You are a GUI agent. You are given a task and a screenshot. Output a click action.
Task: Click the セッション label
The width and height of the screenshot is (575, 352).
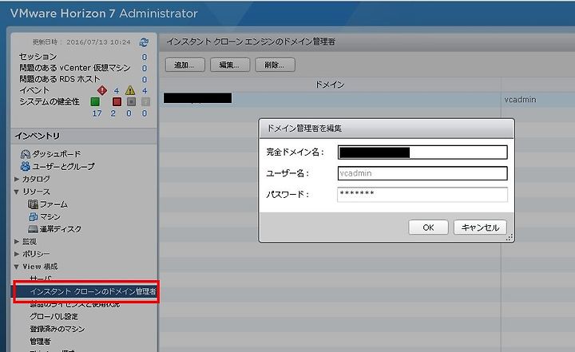point(38,57)
